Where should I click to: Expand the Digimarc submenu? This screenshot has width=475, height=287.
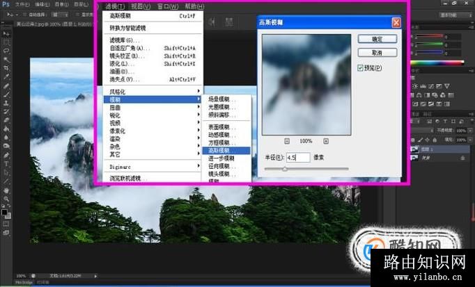click(153, 167)
